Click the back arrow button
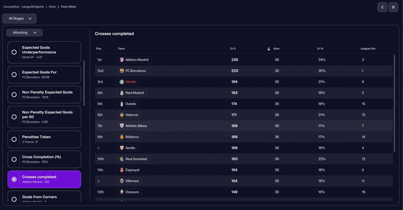Image resolution: width=403 pixels, height=210 pixels. pos(382,7)
